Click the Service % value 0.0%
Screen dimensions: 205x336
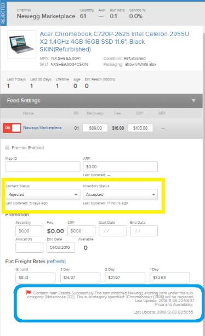point(136,16)
